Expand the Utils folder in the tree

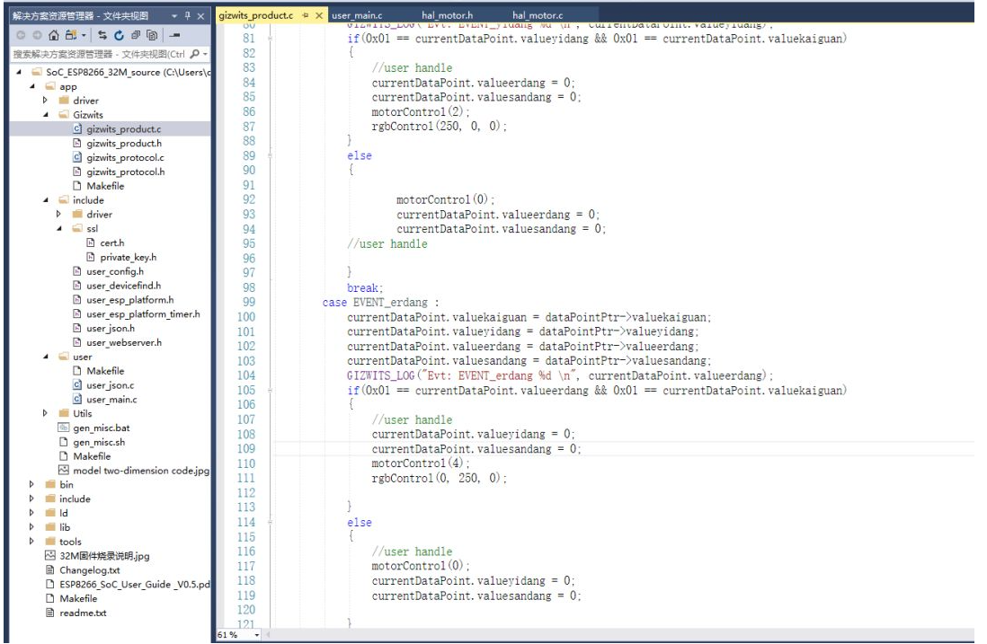pyautogui.click(x=45, y=414)
